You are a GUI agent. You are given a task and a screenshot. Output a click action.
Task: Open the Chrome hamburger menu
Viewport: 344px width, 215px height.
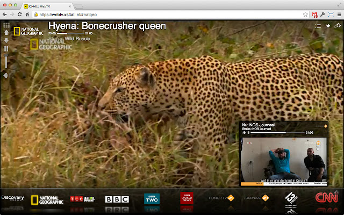(338, 14)
